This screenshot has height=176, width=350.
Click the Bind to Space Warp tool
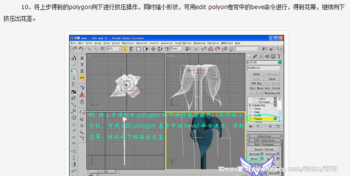click(x=103, y=49)
